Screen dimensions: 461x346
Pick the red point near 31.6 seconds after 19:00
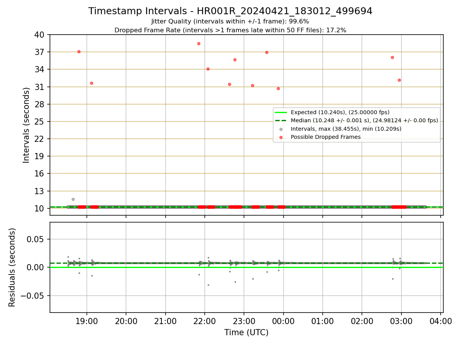pos(91,83)
